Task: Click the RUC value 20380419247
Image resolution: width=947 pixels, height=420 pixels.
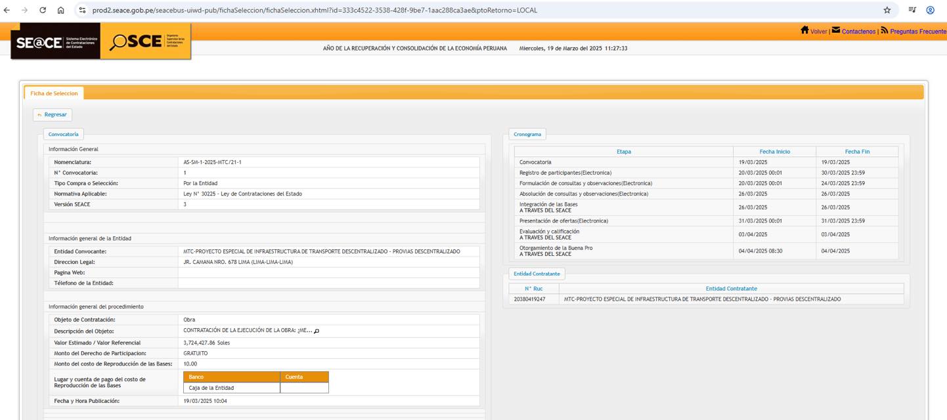Action: (x=529, y=299)
